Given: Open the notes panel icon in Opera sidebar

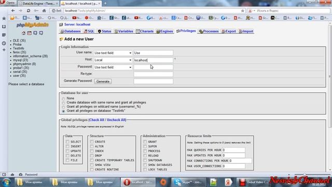Looking at the screenshot, I should click(4, 35).
